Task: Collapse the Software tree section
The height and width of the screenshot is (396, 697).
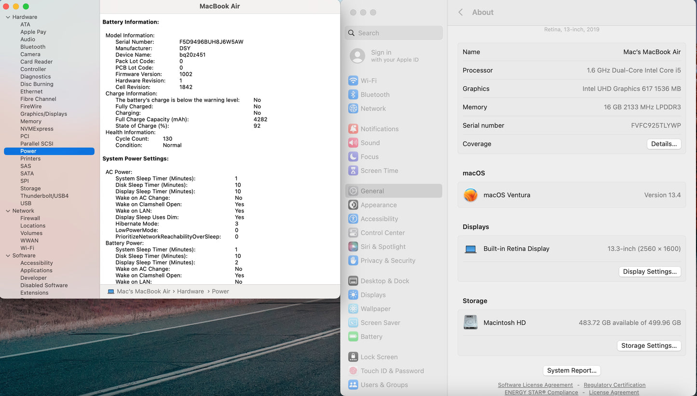Action: 8,256
